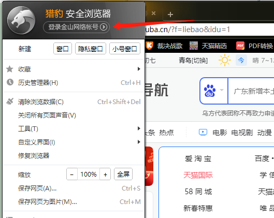Expand the 收藏 submenu arrow

point(139,69)
